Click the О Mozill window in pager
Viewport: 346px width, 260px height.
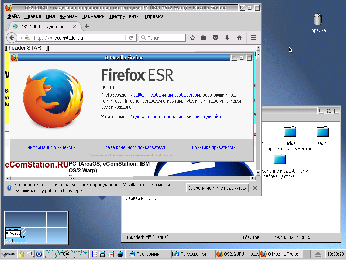click(x=13, y=233)
